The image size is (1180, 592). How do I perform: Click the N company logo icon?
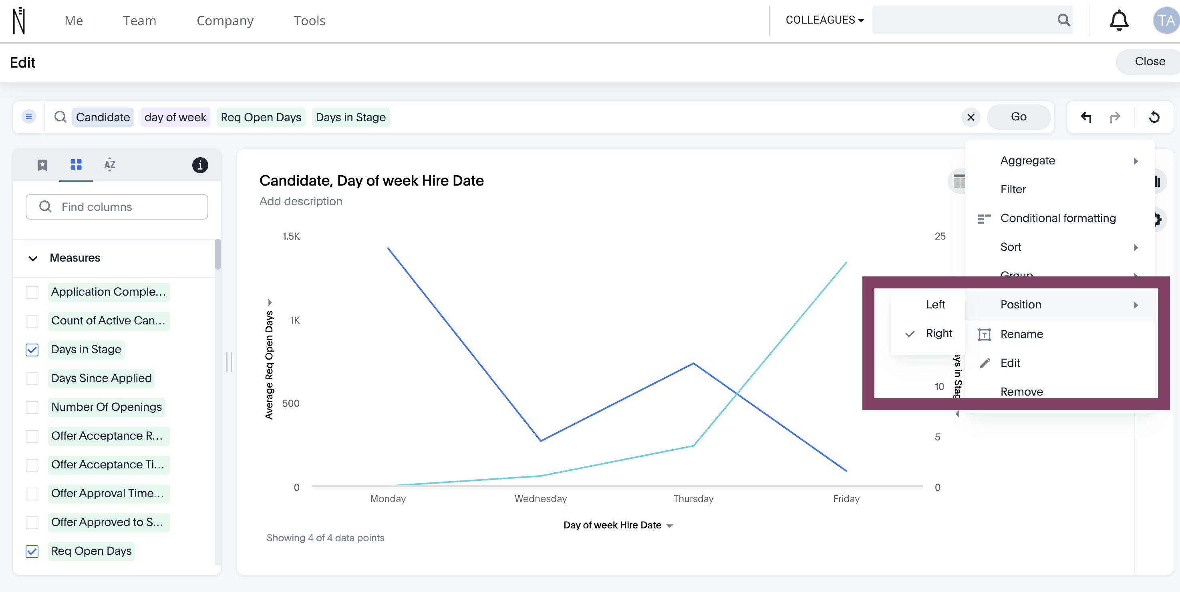[19, 20]
